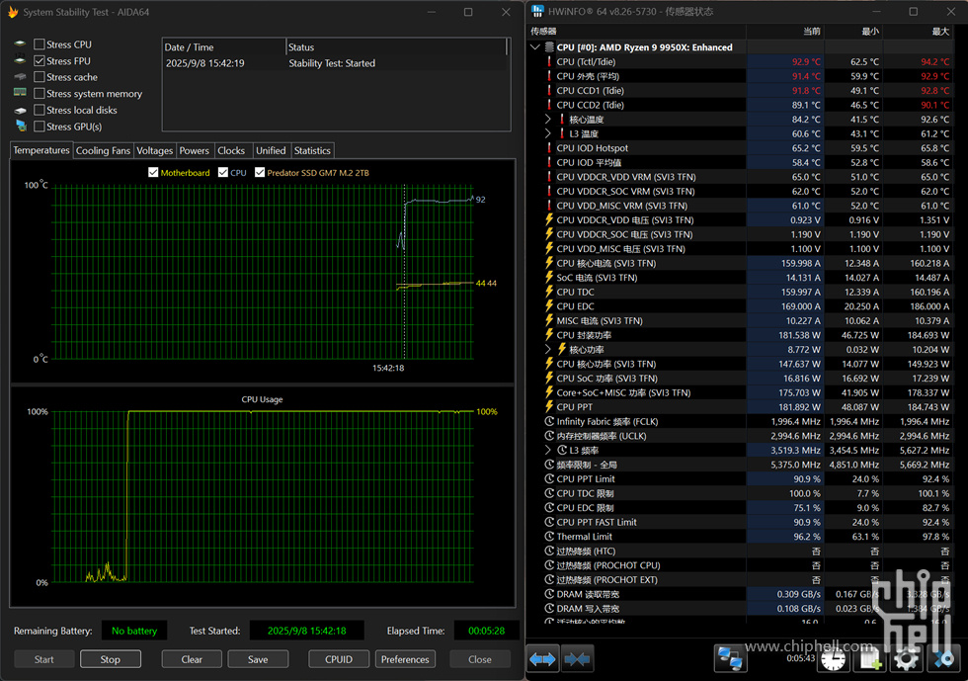The image size is (968, 681).
Task: Enable the Stress CPU checkbox
Action: tap(40, 44)
